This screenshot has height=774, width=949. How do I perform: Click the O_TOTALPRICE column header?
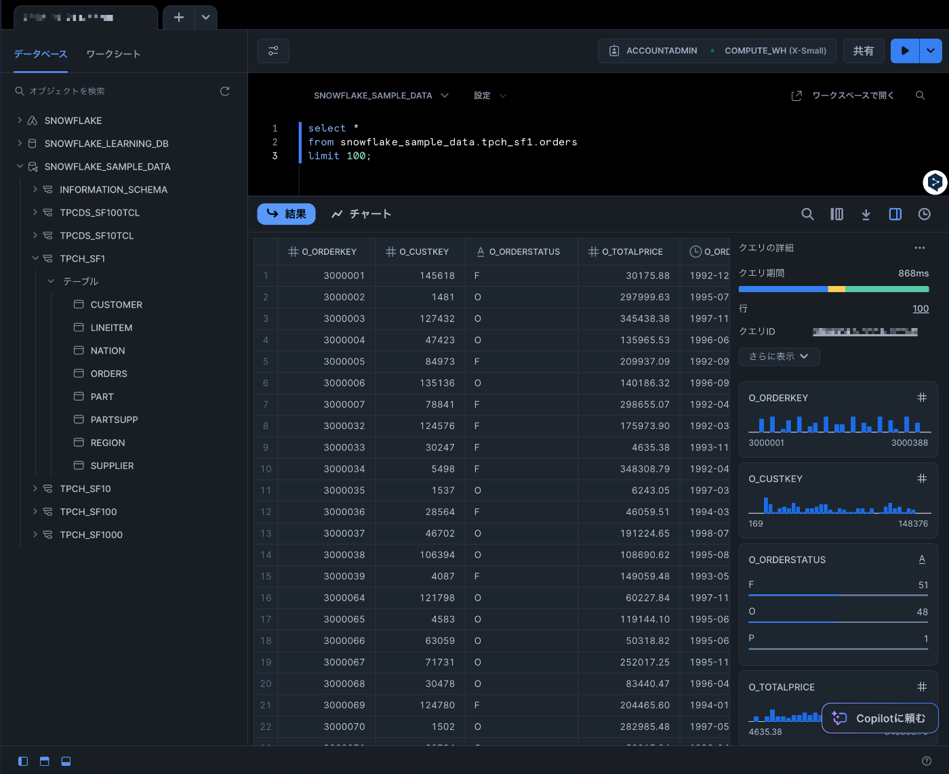point(629,251)
